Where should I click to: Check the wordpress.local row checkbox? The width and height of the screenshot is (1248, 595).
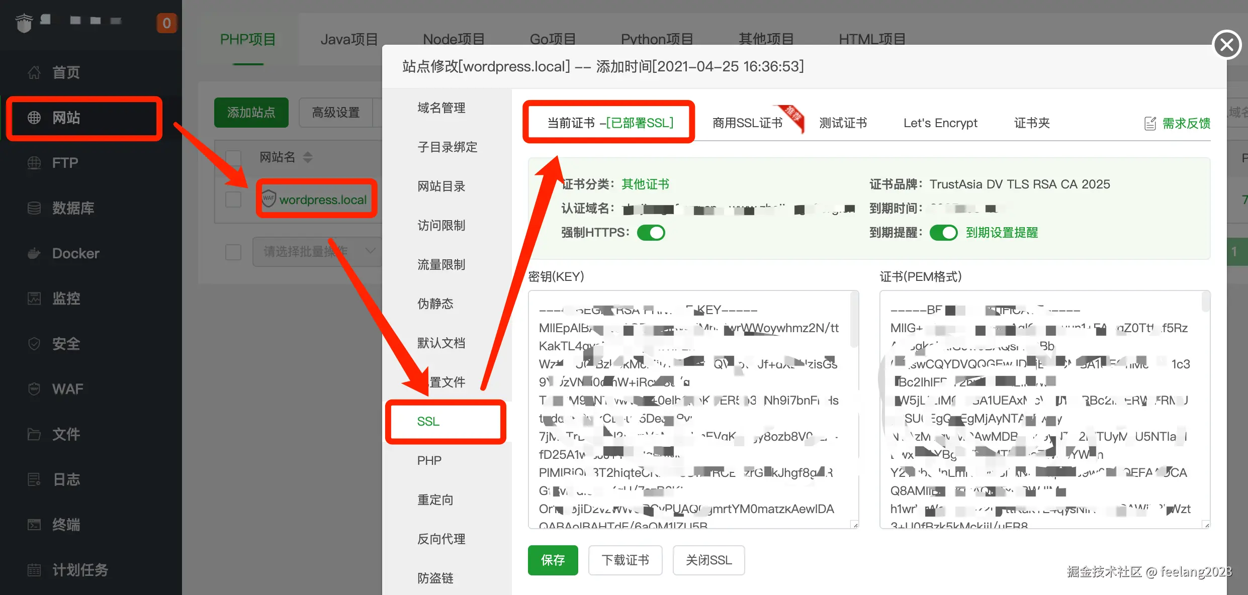[233, 200]
